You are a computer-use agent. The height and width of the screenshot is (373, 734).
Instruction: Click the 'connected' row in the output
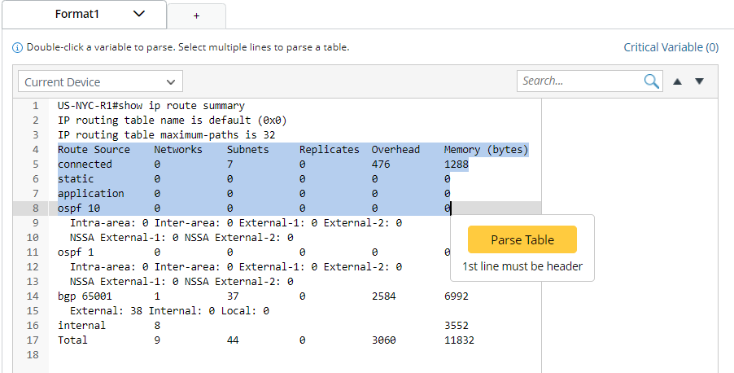click(x=85, y=165)
